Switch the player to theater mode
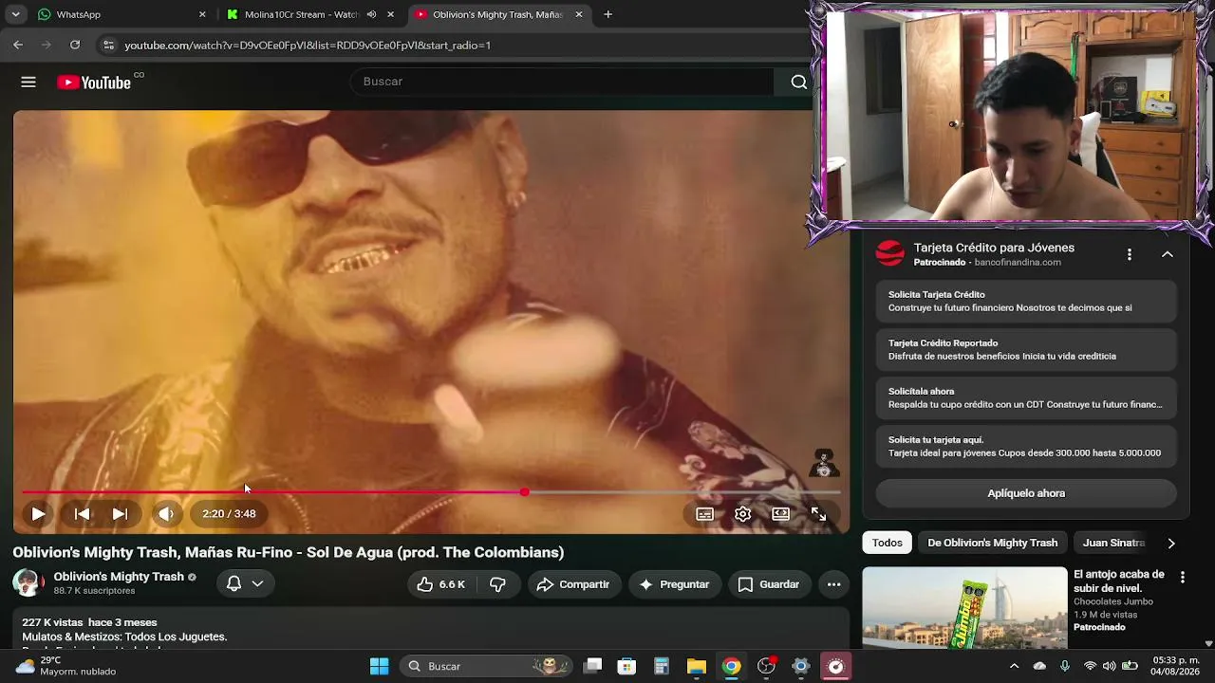 pyautogui.click(x=781, y=514)
